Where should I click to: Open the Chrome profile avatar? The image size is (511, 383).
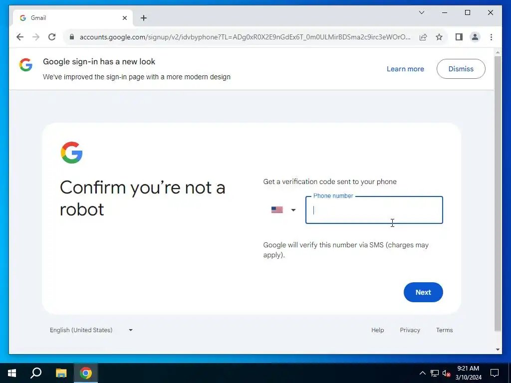coord(475,37)
